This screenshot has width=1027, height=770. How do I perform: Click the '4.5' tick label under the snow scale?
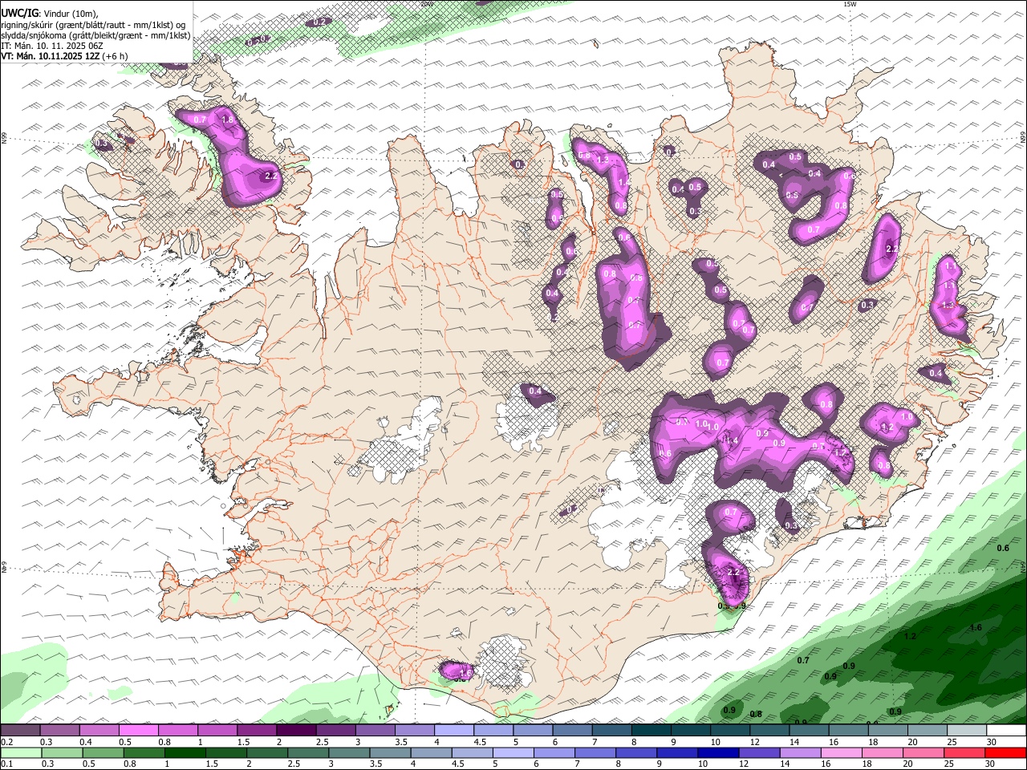coord(480,742)
